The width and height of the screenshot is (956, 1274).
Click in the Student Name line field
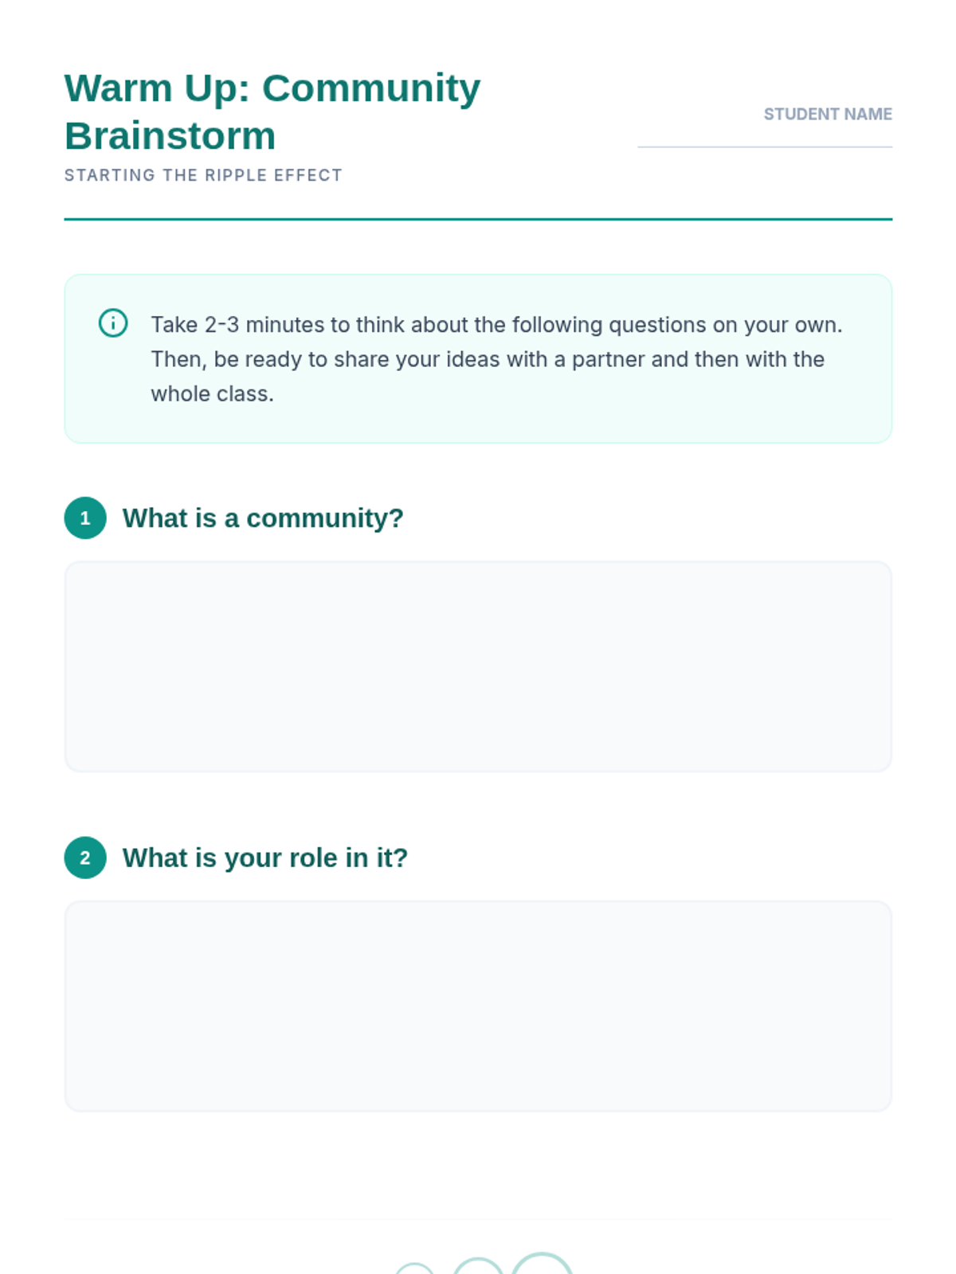coord(765,139)
